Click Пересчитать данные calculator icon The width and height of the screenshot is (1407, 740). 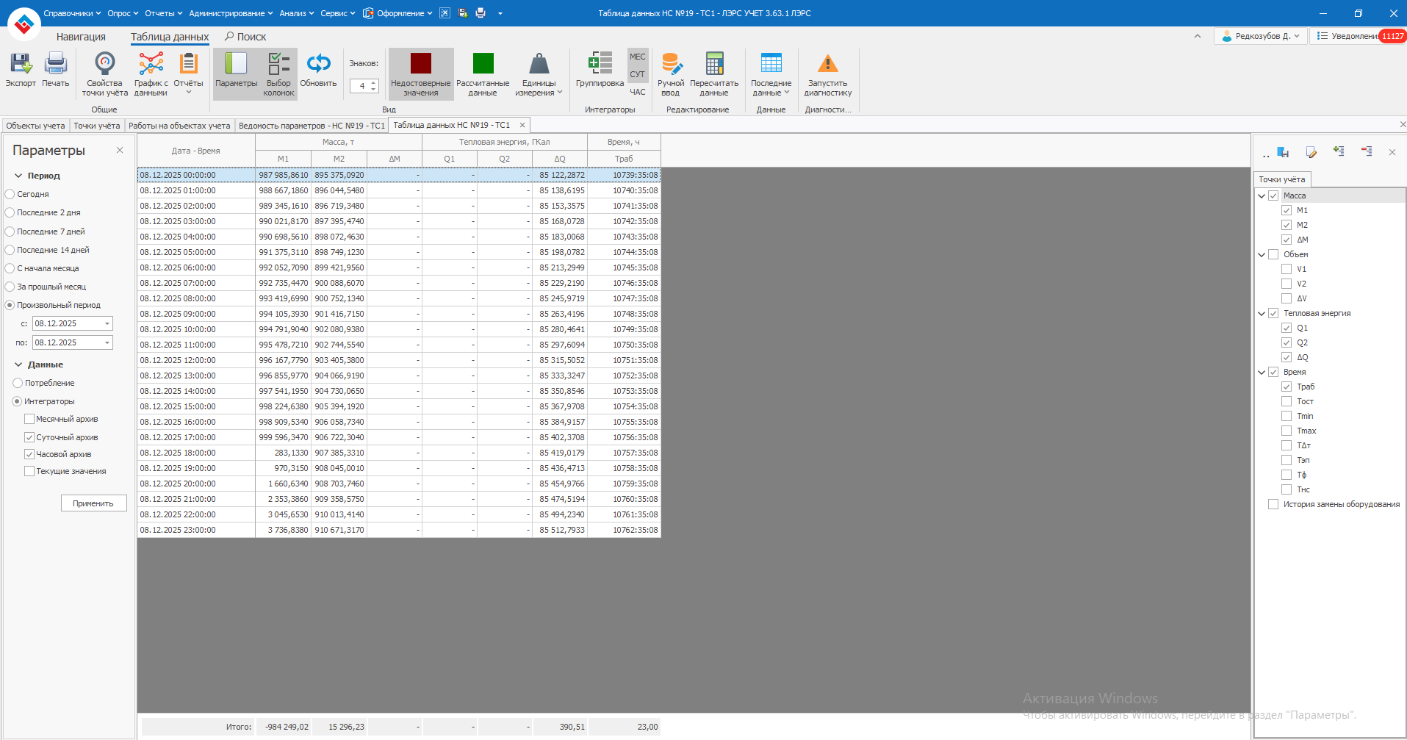tap(713, 65)
